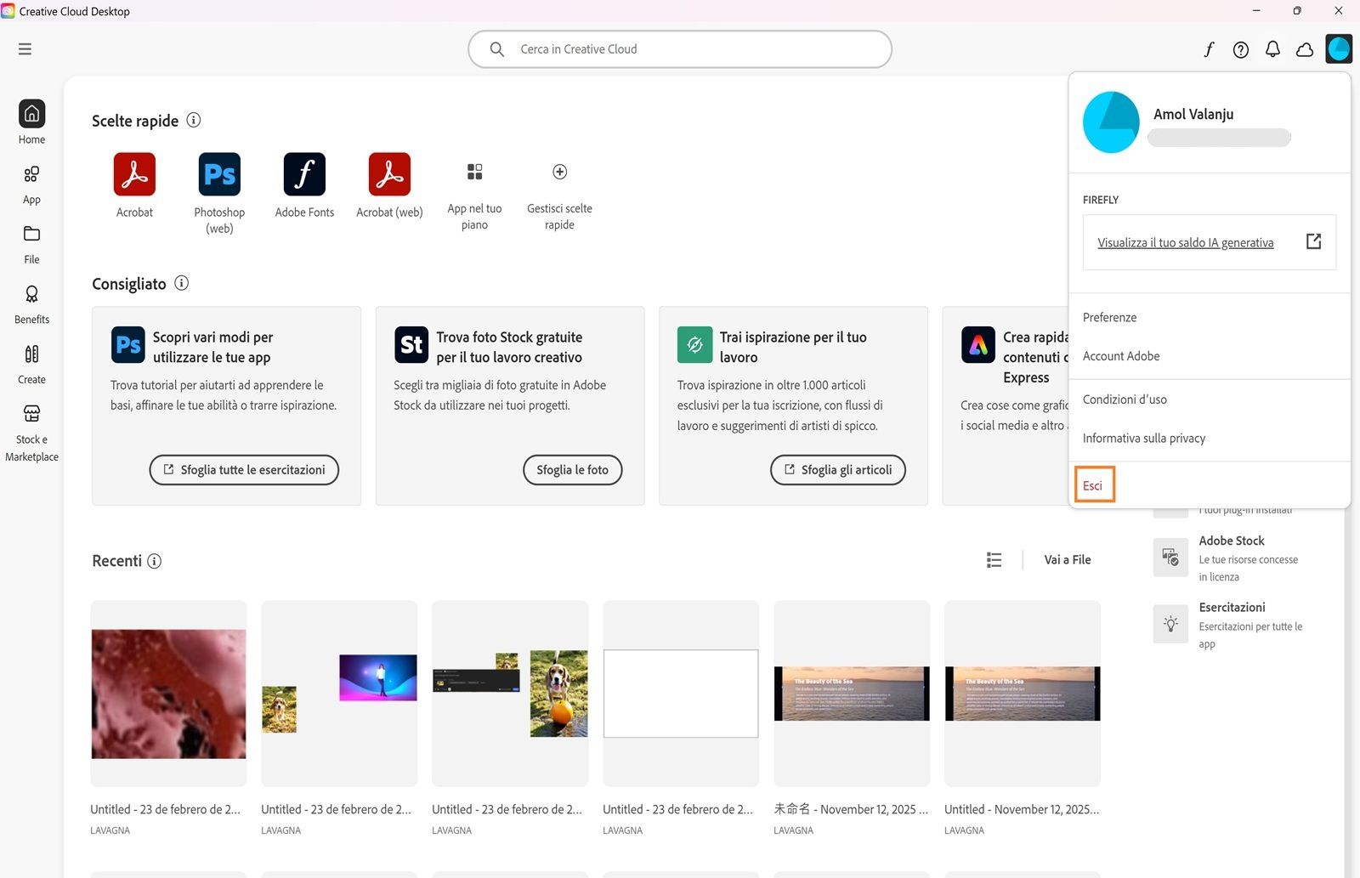This screenshot has height=878, width=1360.
Task: Click the Adobe Stock panel title
Action: (x=1232, y=541)
